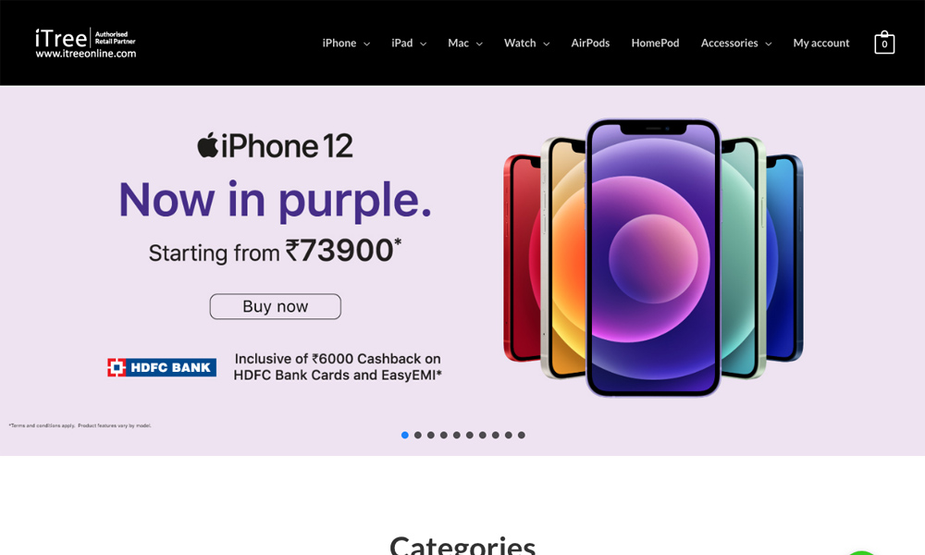Select the fifth carousel slide dot
The image size is (925, 555).
click(x=457, y=436)
